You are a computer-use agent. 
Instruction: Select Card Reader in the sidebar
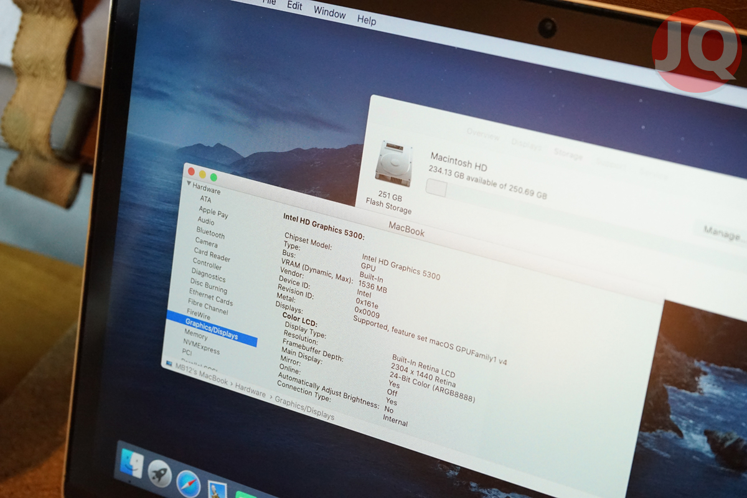coord(212,255)
